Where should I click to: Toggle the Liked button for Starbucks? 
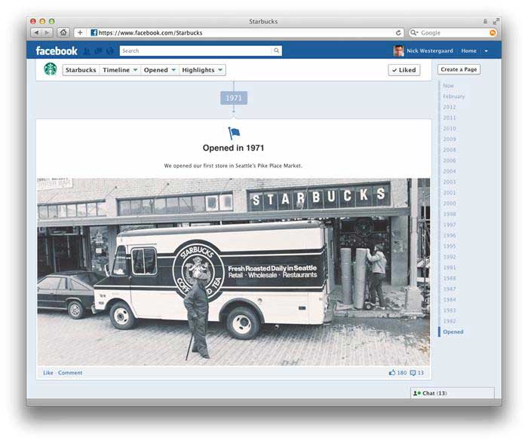(x=404, y=70)
